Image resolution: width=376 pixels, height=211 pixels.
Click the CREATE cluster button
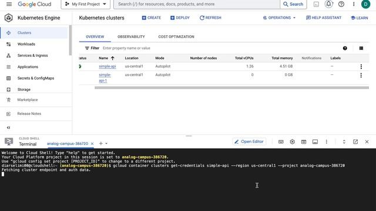click(152, 18)
